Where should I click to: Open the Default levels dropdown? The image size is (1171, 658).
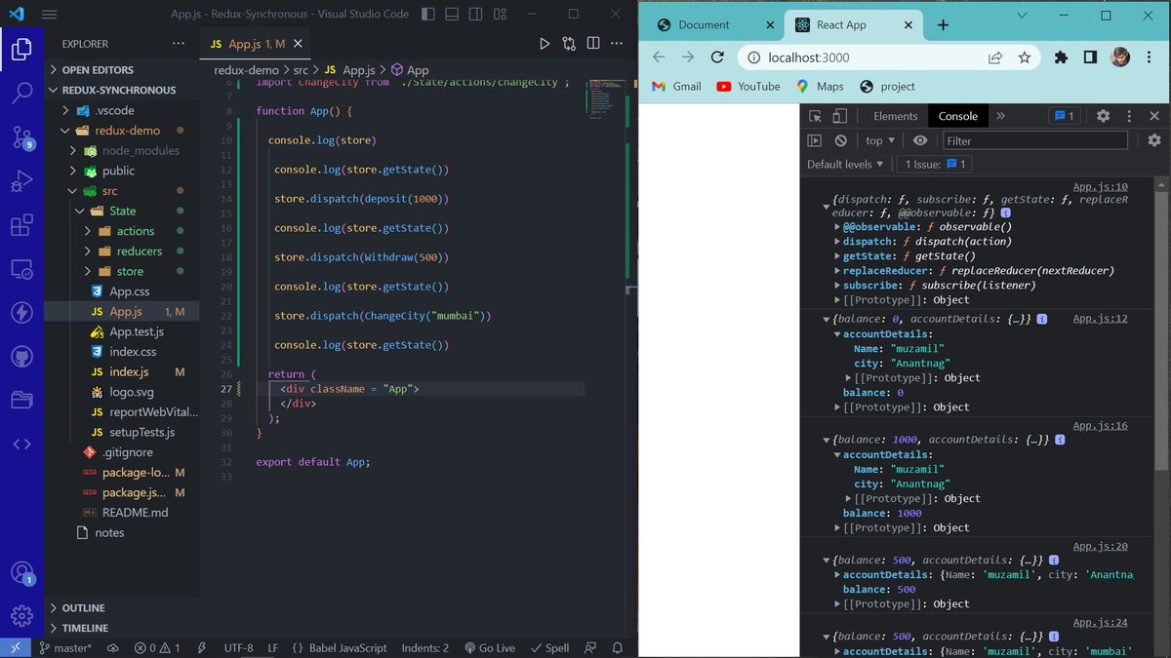click(845, 163)
